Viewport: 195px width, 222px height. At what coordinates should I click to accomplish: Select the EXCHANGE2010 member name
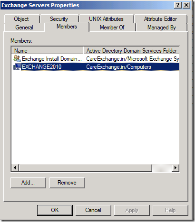pyautogui.click(x=42, y=67)
